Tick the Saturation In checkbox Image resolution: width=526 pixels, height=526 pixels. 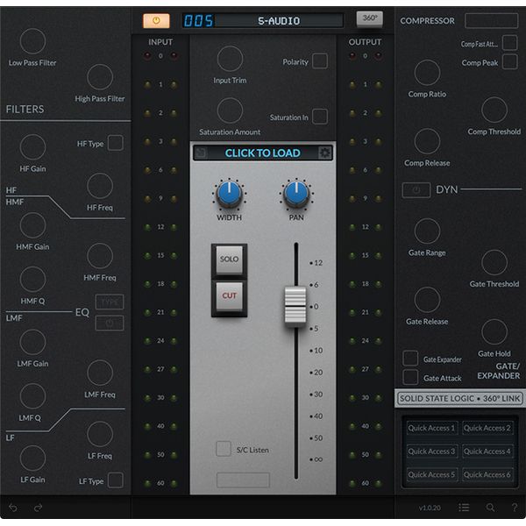click(x=320, y=116)
